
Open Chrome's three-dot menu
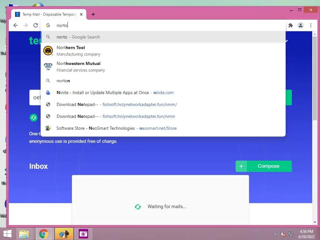tap(311, 25)
